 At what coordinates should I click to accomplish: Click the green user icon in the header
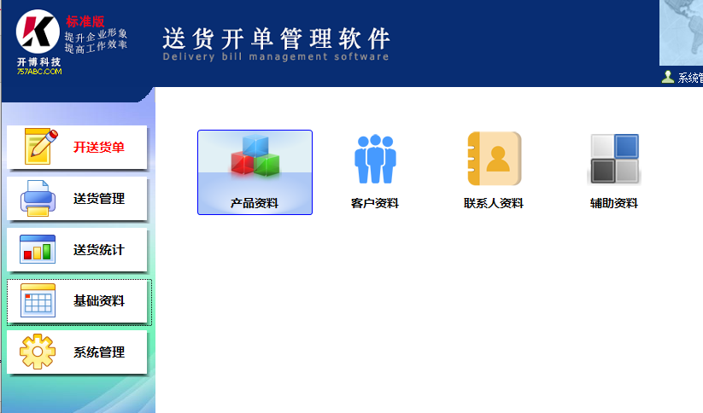[667, 77]
